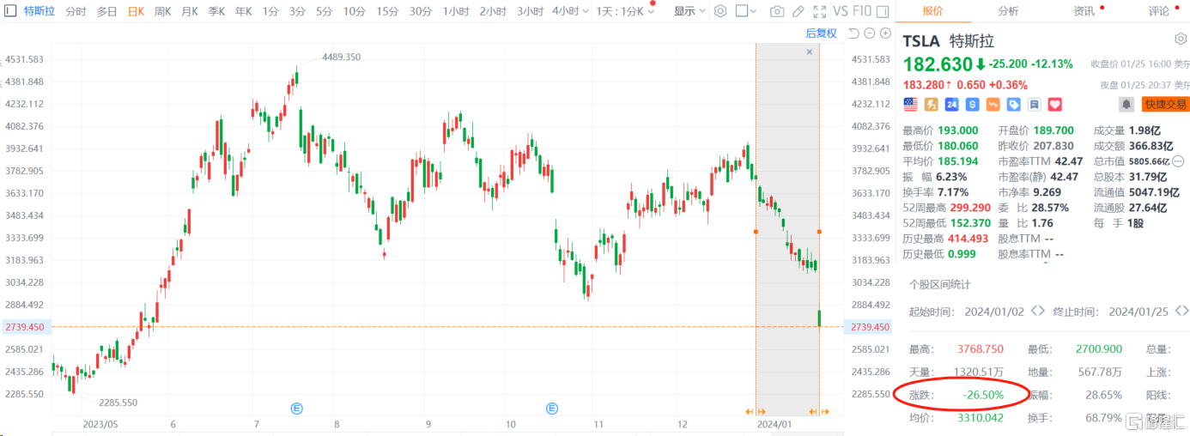The width and height of the screenshot is (1190, 436).
Task: Open the F10 company info
Action: pos(861,11)
